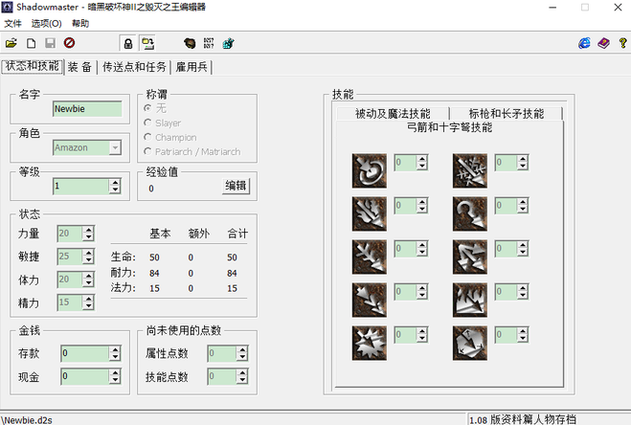Select the Slayer title radio button

(x=146, y=123)
